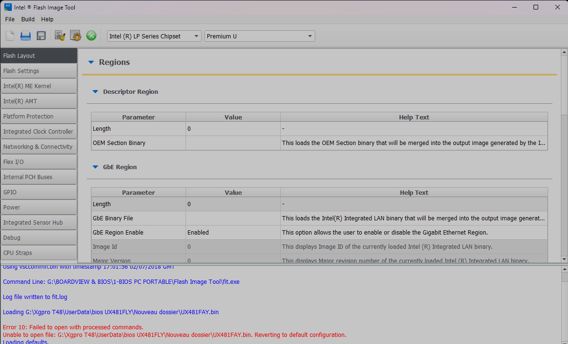
Task: Select the Flash Settings tab
Action: coord(38,71)
